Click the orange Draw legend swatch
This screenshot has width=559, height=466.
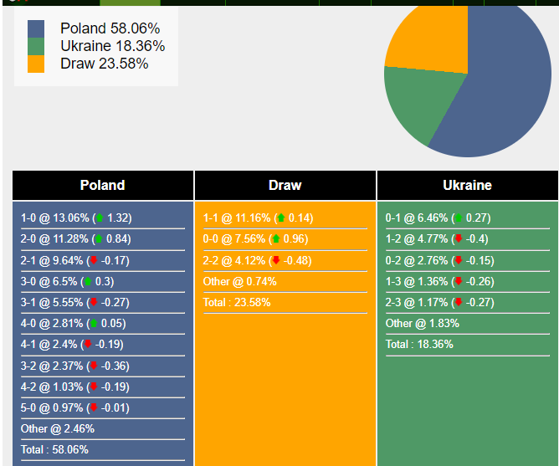36,64
